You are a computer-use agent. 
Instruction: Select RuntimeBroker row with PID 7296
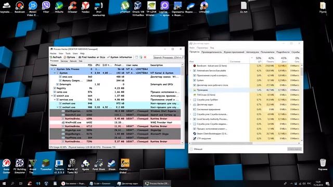coord(115,142)
